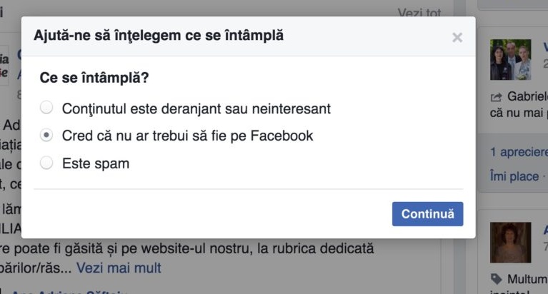
Task: Click the dialog title 'Ajută-ne să înțelegem'
Action: (x=159, y=36)
